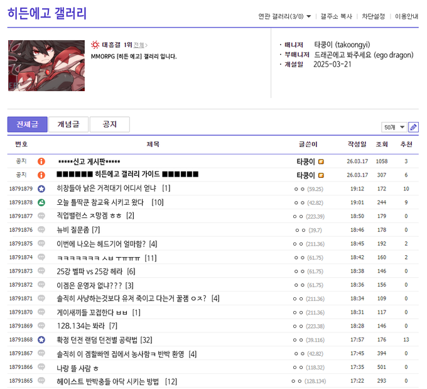The image size is (427, 389).
Task: Click manager badge beside 타쿵이 in 가이드 row
Action: point(321,175)
